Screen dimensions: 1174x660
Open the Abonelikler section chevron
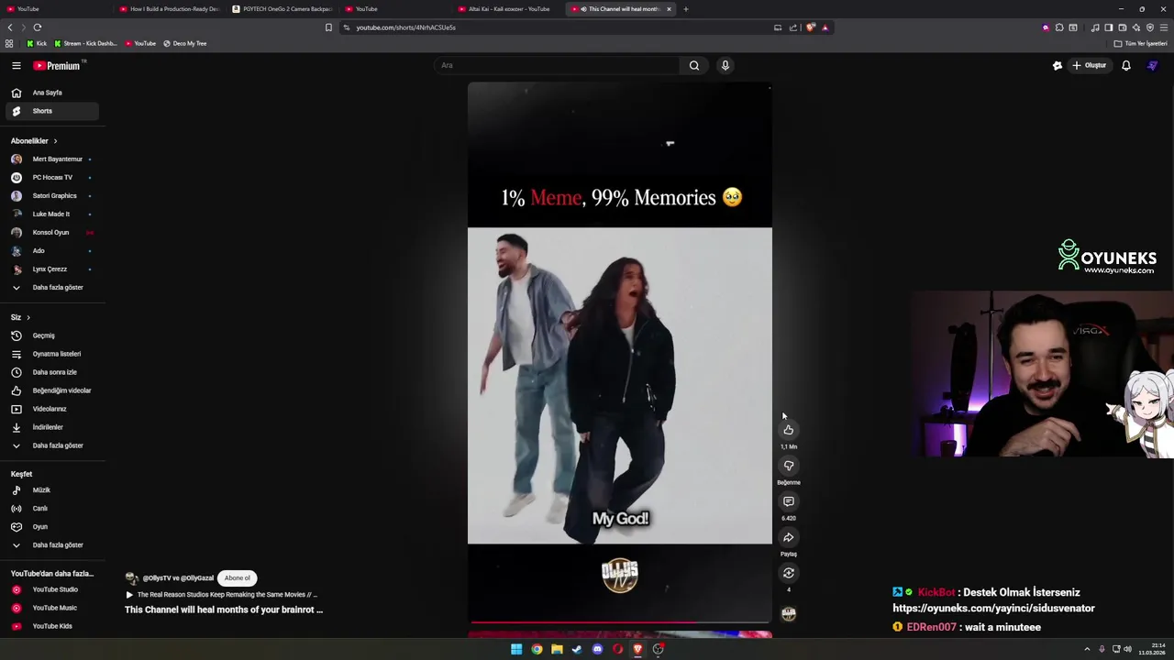pos(55,141)
